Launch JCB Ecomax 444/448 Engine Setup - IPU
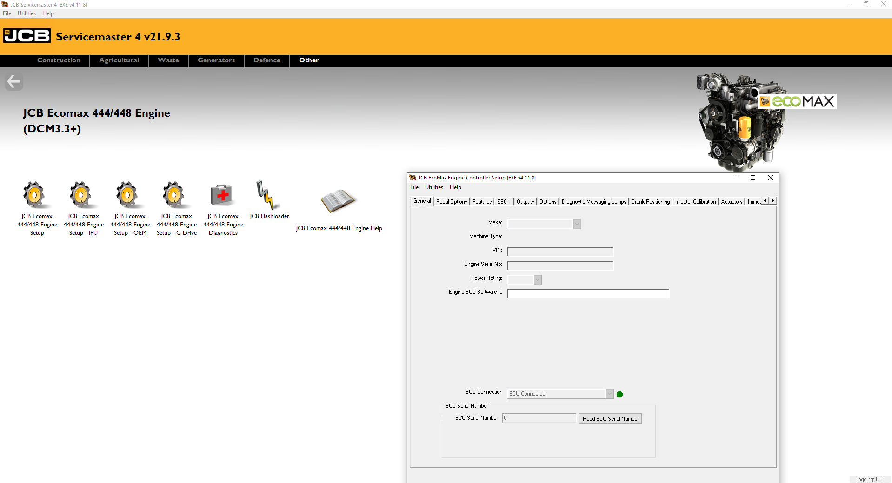892x483 pixels. 83,195
